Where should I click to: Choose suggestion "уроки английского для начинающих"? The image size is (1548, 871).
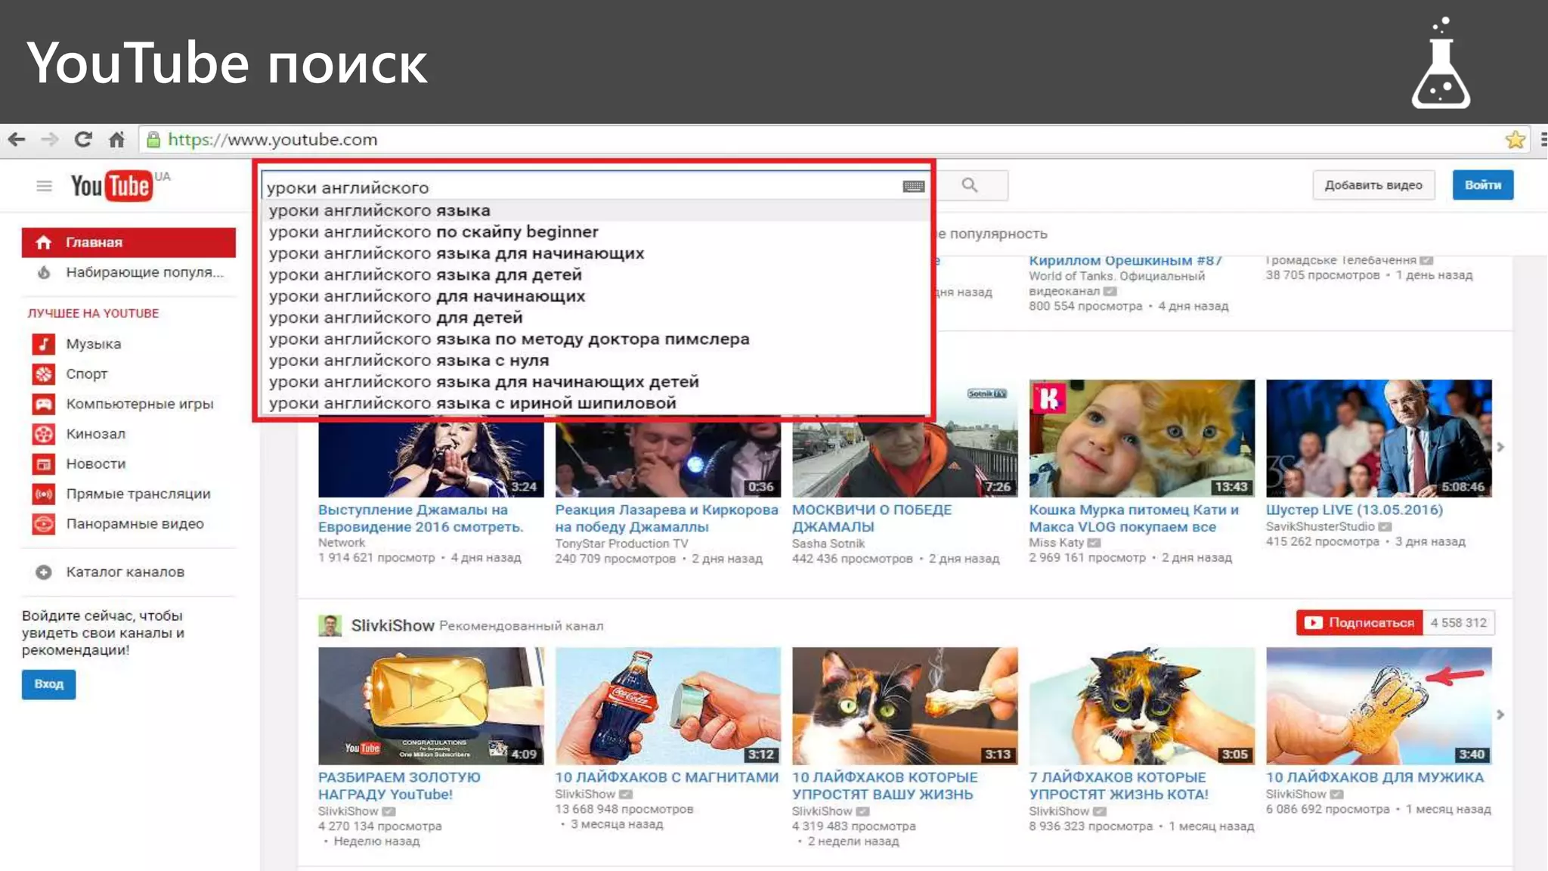point(596,296)
